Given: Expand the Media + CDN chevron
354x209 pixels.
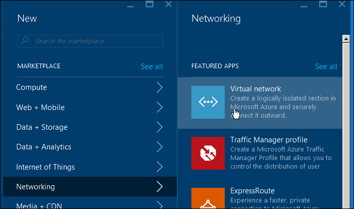Looking at the screenshot, I should coord(160,205).
